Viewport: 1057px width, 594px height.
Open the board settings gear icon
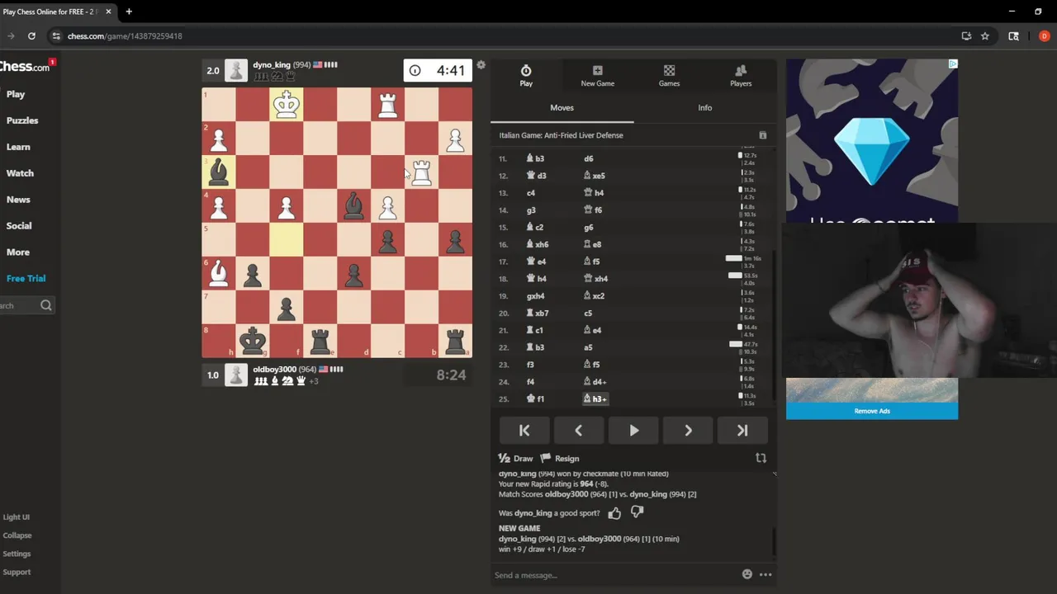pyautogui.click(x=481, y=65)
